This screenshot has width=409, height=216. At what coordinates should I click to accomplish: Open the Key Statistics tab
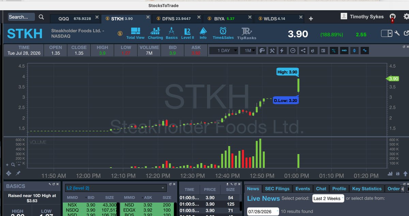point(367,188)
